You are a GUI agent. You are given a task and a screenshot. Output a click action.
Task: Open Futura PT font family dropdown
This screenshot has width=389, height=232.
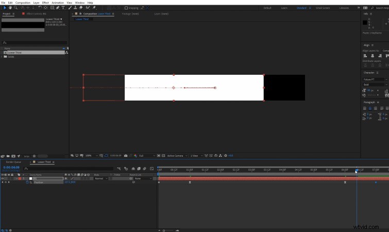(x=375, y=79)
